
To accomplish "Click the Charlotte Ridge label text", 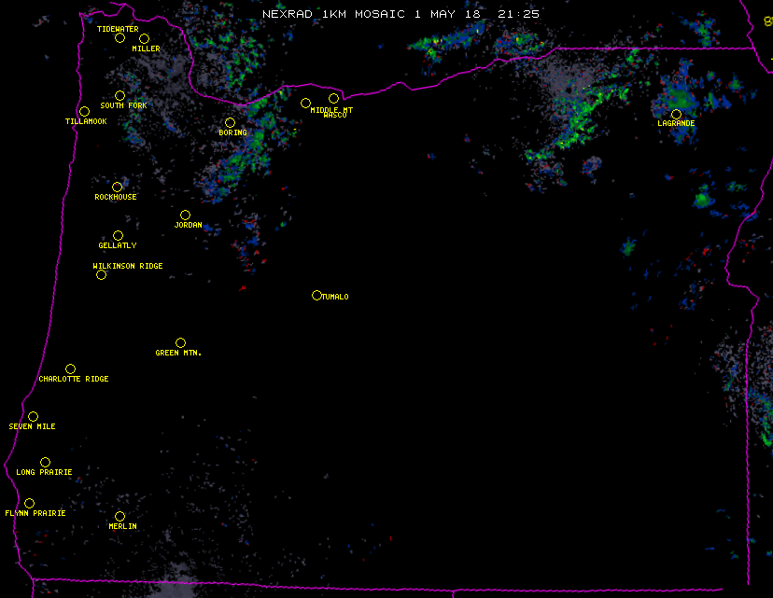I will (74, 379).
